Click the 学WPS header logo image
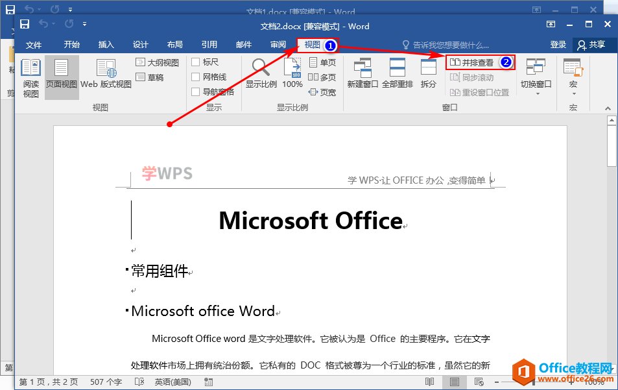618x390 pixels. [x=167, y=173]
